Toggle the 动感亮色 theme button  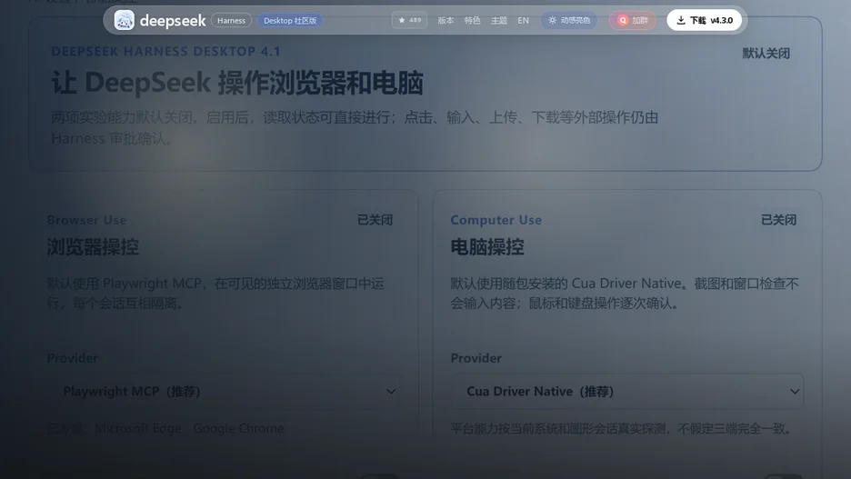(x=569, y=21)
